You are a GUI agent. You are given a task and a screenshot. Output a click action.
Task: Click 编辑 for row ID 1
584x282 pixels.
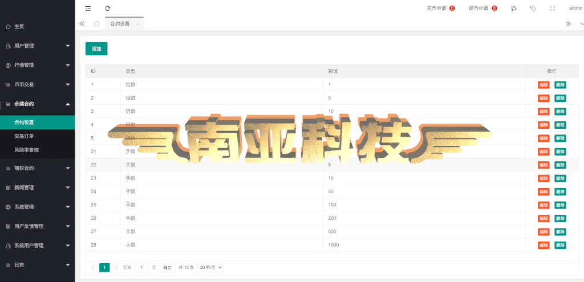(544, 84)
